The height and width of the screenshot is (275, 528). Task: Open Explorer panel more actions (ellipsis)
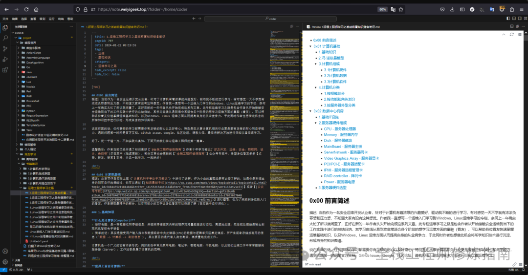tap(71, 26)
